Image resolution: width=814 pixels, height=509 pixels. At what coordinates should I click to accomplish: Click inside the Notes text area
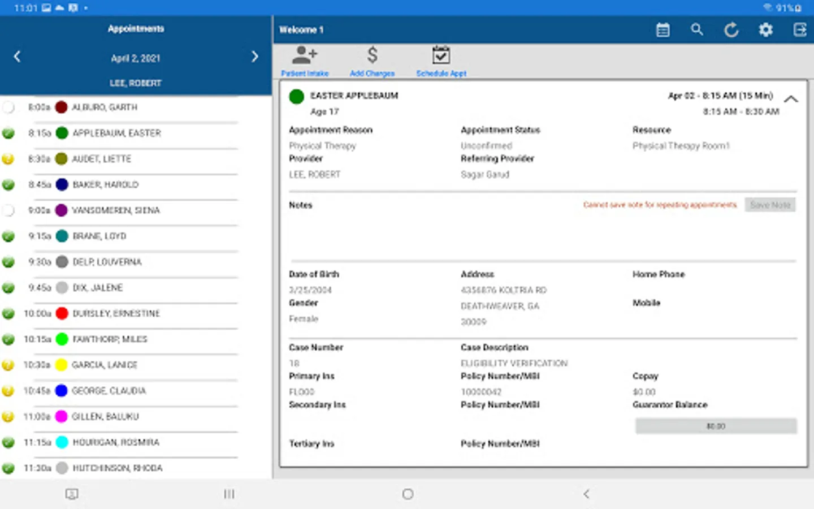tap(542, 235)
